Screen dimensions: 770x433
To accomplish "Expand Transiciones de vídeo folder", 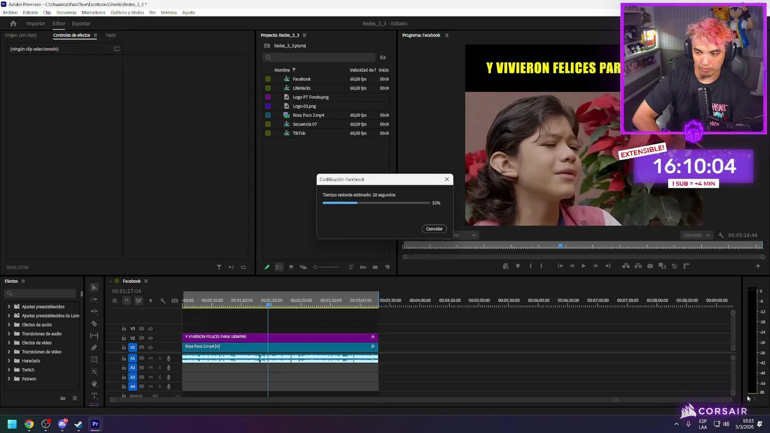I will pyautogui.click(x=9, y=352).
